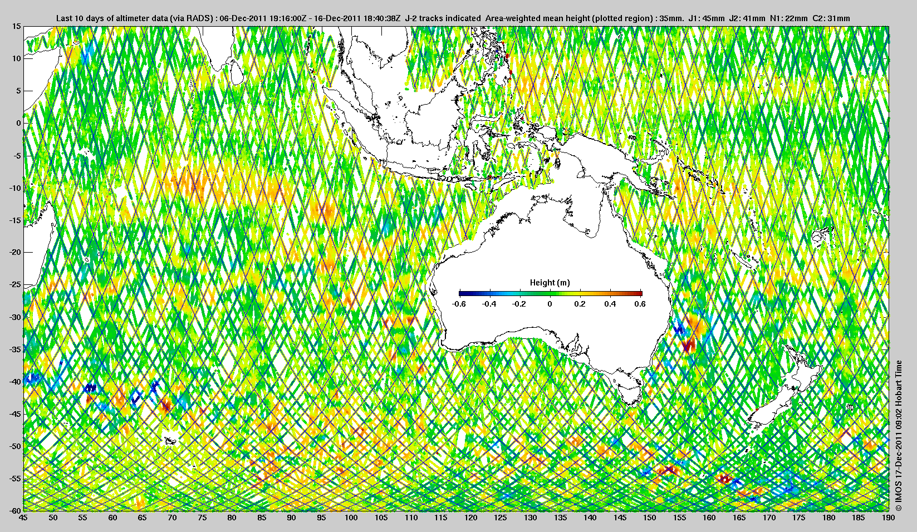Click longitude axis label 45
The image size is (917, 532).
click(x=23, y=518)
